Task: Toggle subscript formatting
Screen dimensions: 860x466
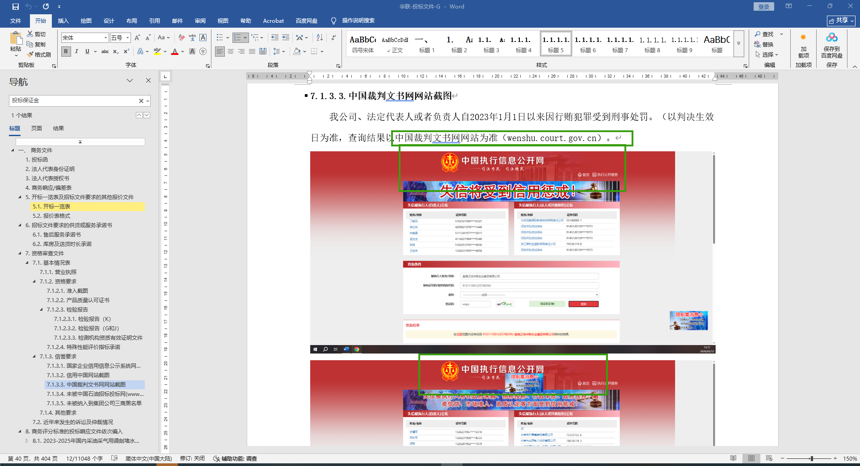Action: point(116,51)
